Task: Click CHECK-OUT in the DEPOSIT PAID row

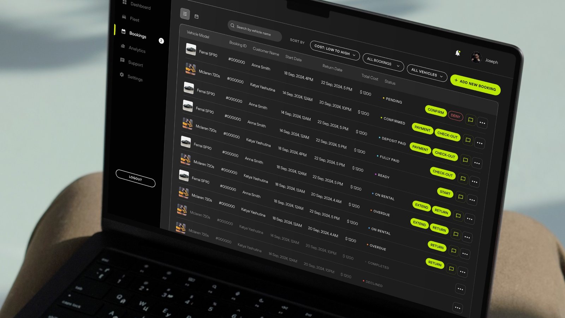Action: click(x=445, y=154)
